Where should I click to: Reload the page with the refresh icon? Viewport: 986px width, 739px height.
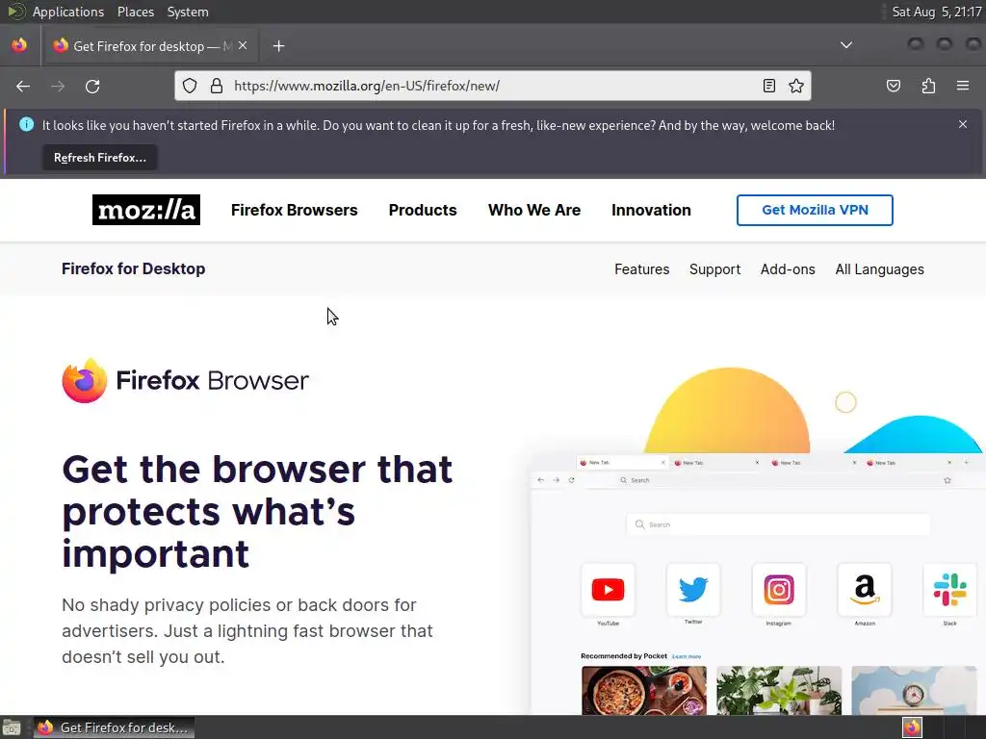(x=92, y=86)
